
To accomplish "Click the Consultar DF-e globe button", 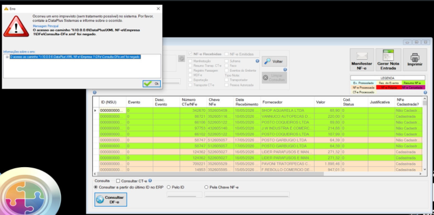I will pyautogui.click(x=111, y=199).
